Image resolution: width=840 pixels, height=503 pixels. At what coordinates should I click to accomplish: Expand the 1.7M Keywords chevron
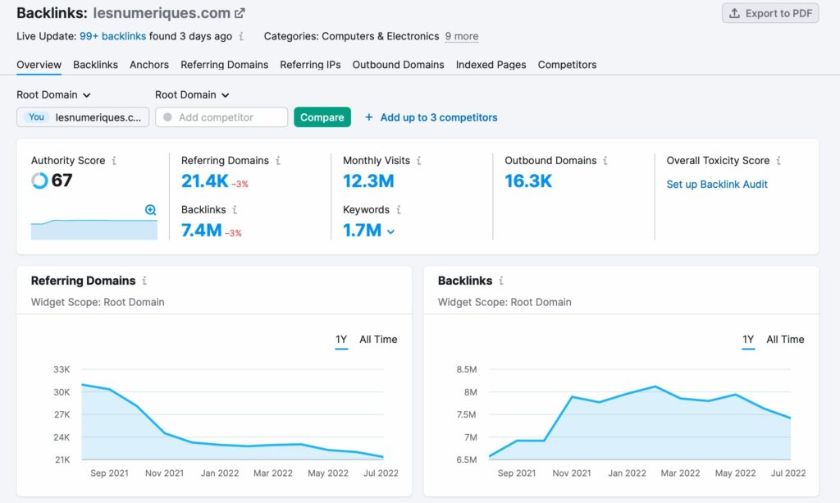pyautogui.click(x=391, y=231)
